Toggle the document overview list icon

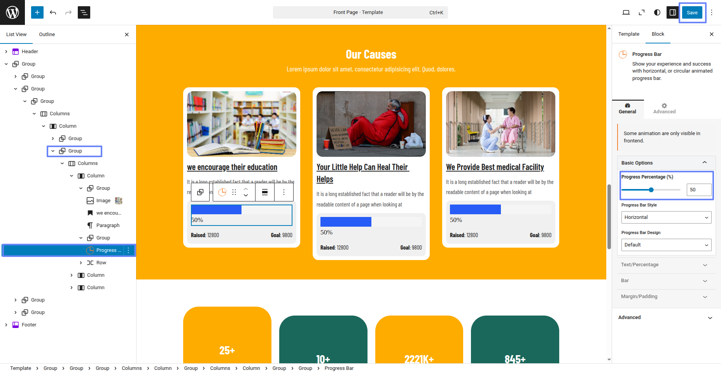(x=84, y=12)
